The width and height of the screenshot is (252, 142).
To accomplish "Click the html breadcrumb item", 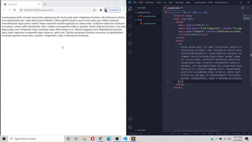I will pos(187,13).
